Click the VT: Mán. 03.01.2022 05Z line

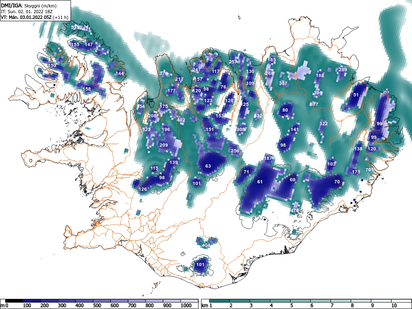[x=35, y=17]
